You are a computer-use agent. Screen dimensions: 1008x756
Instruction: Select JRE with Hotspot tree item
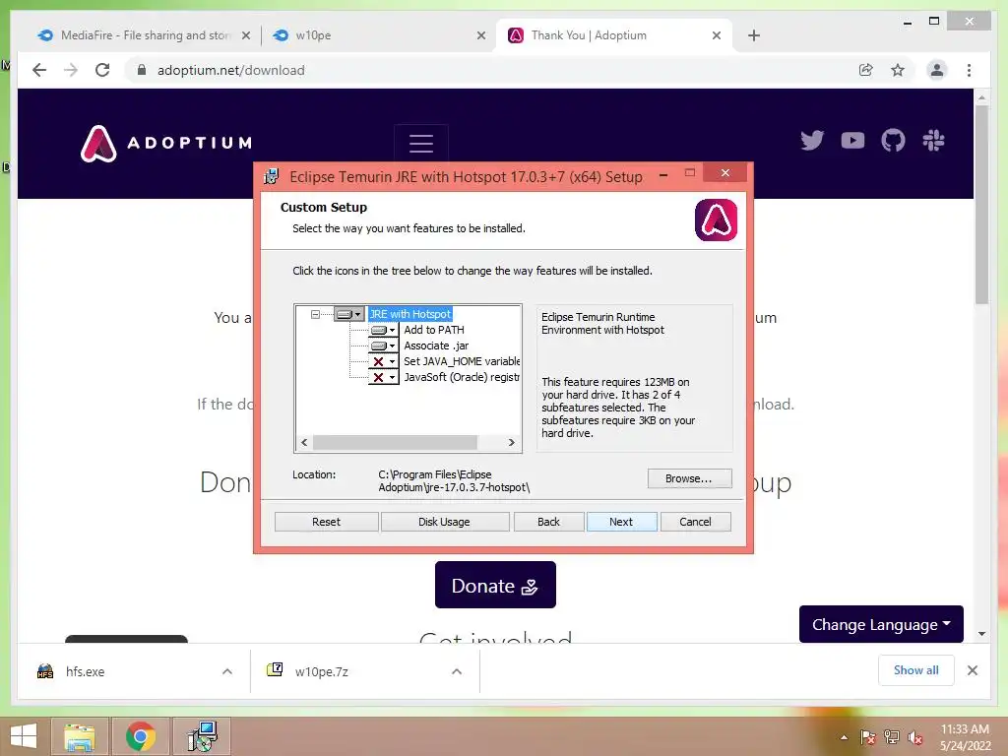(x=410, y=314)
